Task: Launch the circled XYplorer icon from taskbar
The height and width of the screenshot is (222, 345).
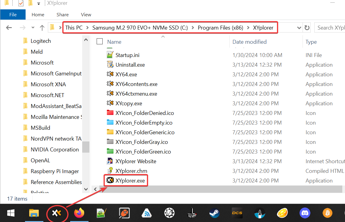Action: pyautogui.click(x=57, y=213)
